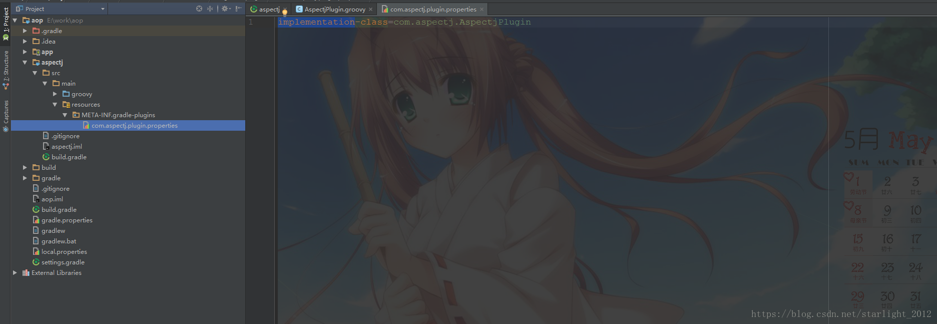Image resolution: width=937 pixels, height=324 pixels.
Task: Click the settings.gradle file icon
Action: pyautogui.click(x=36, y=262)
